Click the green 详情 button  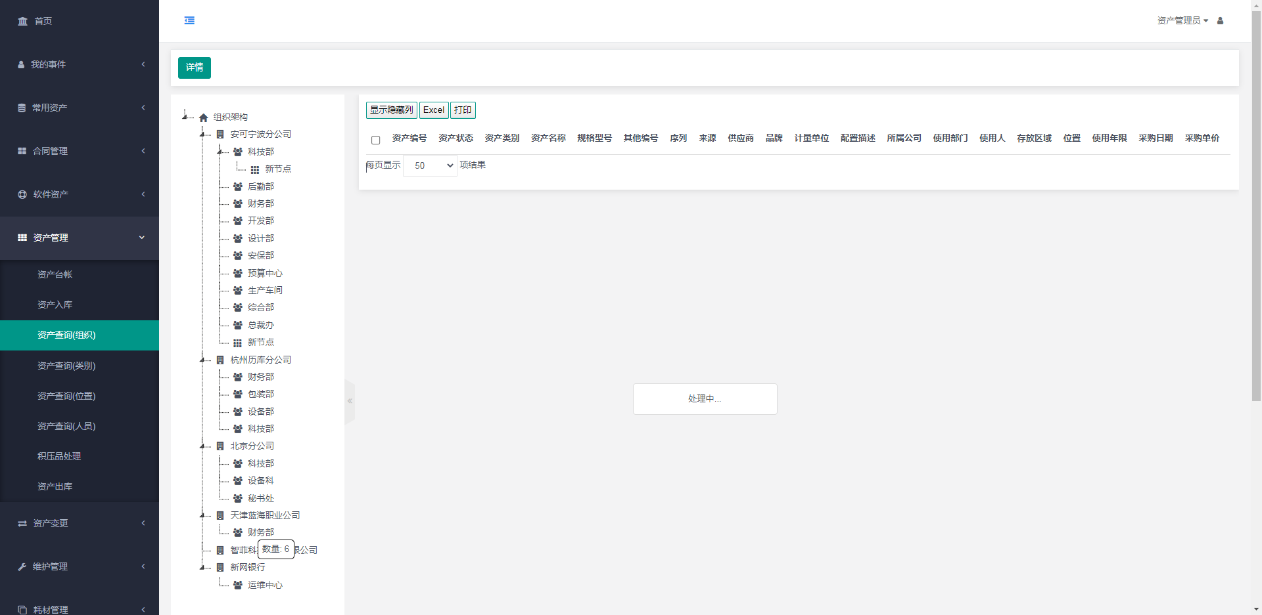[195, 68]
